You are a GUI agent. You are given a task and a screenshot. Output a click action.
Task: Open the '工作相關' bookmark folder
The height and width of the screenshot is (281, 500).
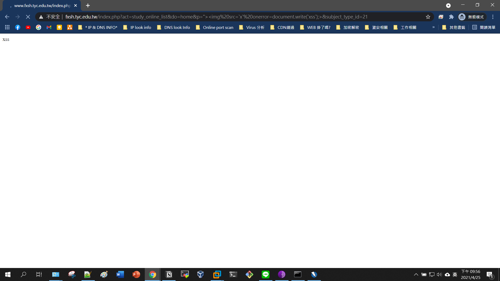pos(405,27)
